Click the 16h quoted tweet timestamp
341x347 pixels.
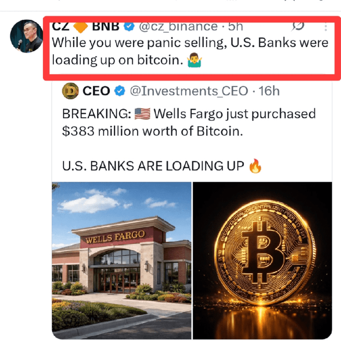click(x=269, y=91)
